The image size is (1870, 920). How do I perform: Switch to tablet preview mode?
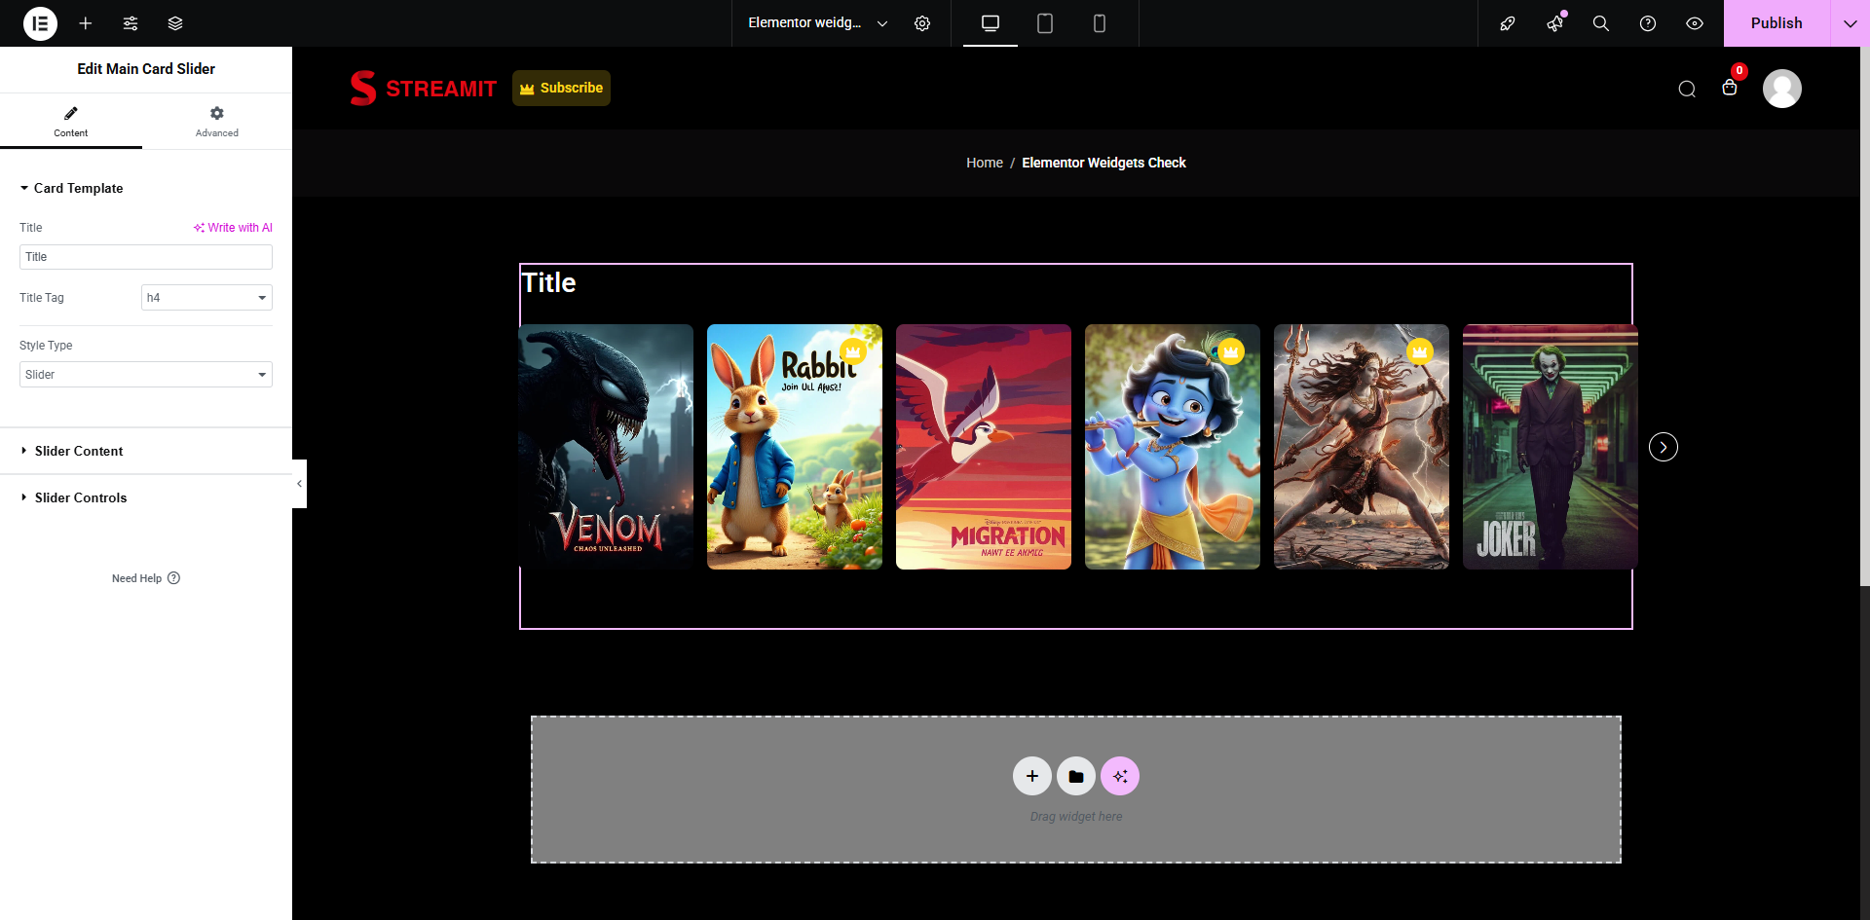[x=1045, y=23]
